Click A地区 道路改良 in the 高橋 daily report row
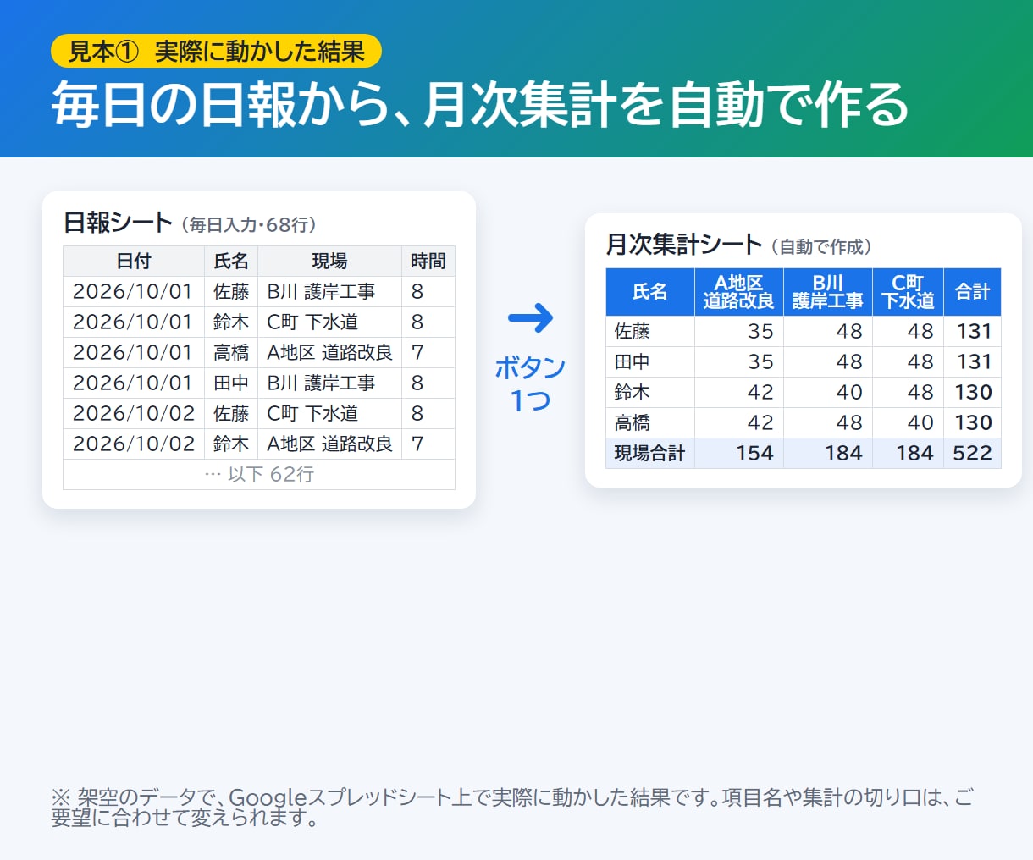Screen dimensions: 1033x860 [x=329, y=353]
